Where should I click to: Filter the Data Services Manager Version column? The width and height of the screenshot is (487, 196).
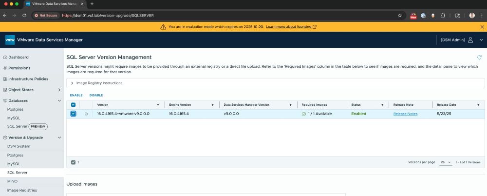tap(290, 105)
